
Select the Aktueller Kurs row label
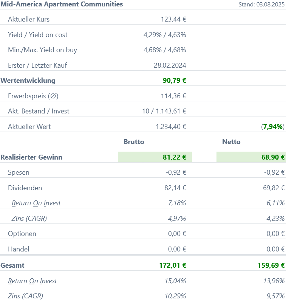tap(29, 19)
